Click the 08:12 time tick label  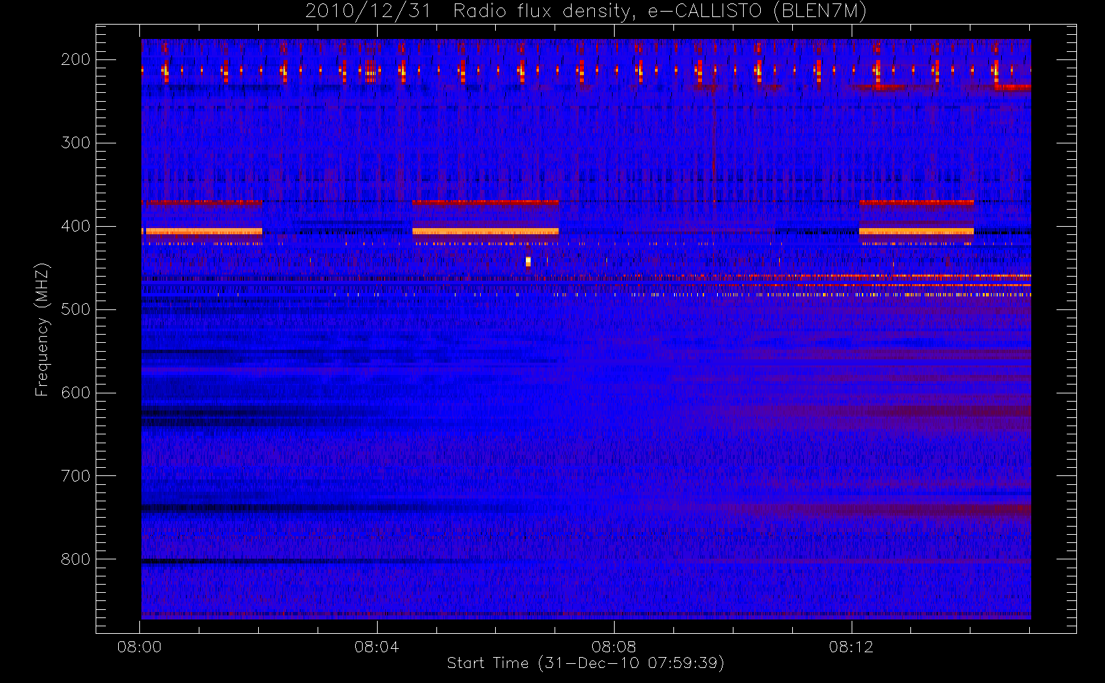click(x=852, y=647)
